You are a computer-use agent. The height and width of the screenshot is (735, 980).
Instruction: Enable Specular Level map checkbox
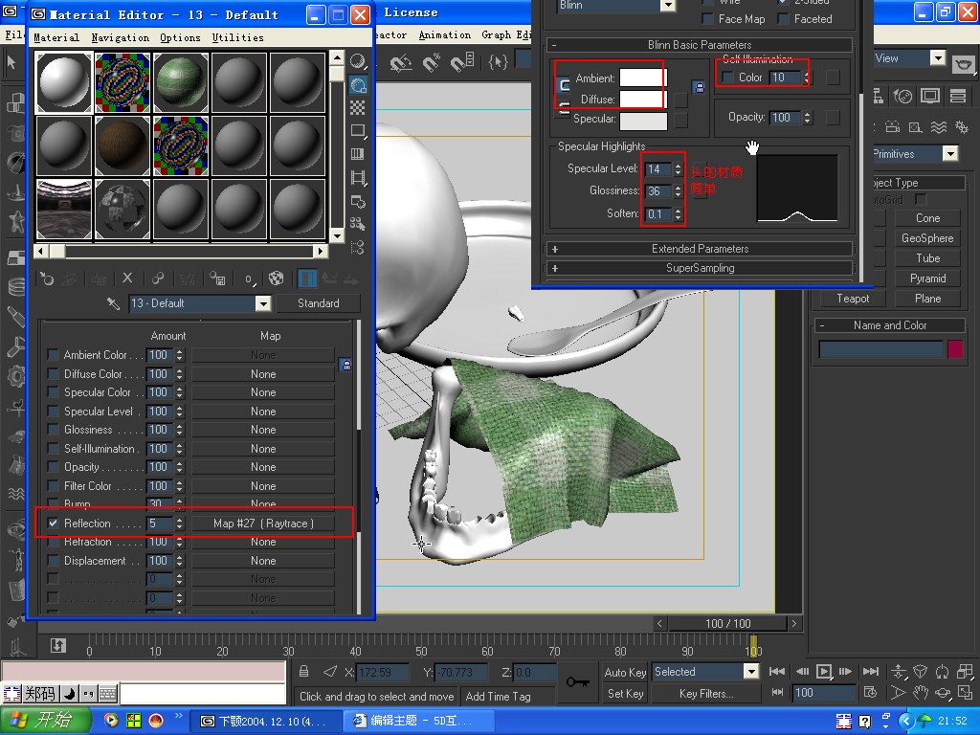pyautogui.click(x=54, y=412)
